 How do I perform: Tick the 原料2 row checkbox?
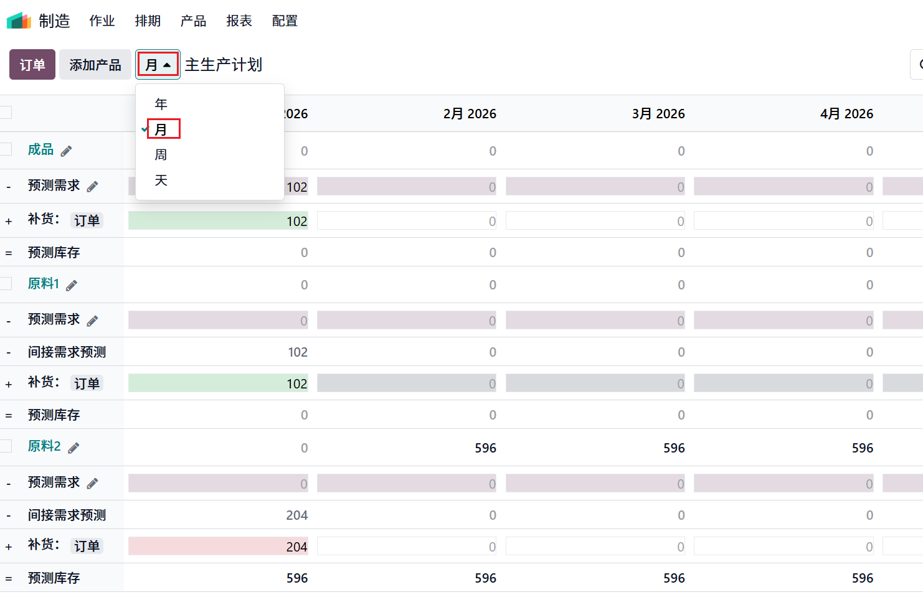[6, 446]
